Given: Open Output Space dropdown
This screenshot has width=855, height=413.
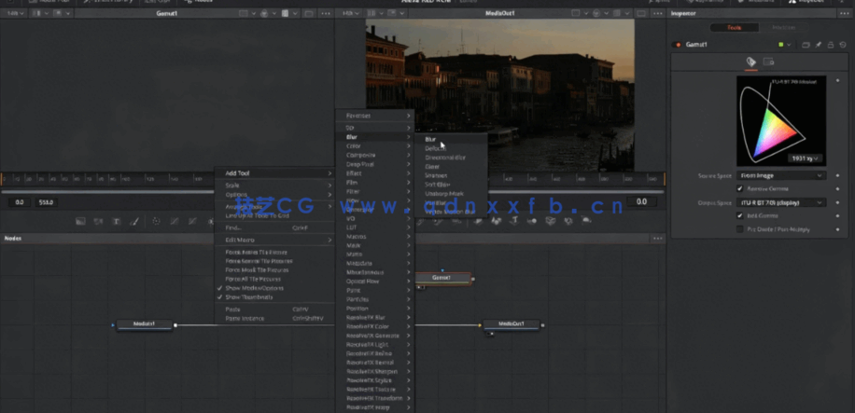Looking at the screenshot, I should coord(781,202).
